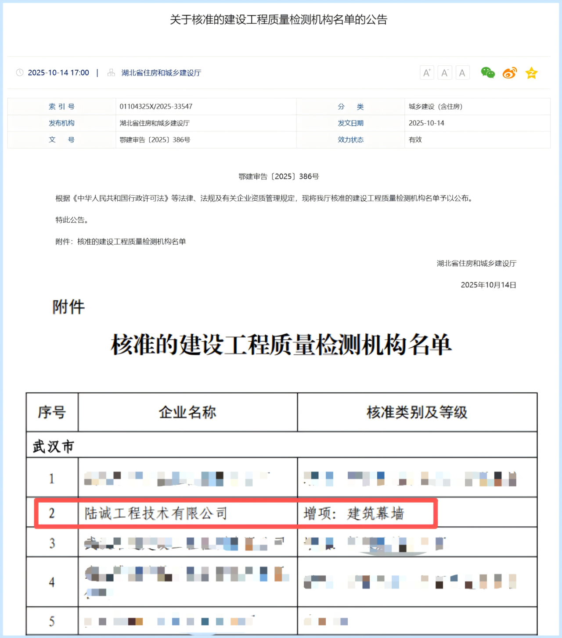Viewport: 562px width, 638px height.
Task: Increase font size with the A+ icon
Action: coord(426,73)
